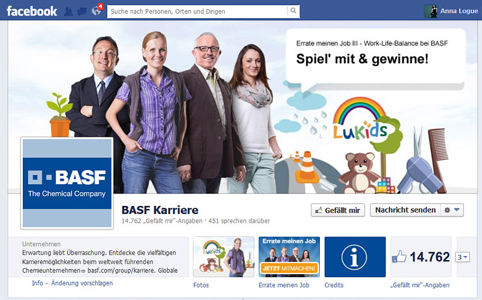Click the 'Errate meinen Job' label link
This screenshot has width=482, height=300.
pos(284,286)
